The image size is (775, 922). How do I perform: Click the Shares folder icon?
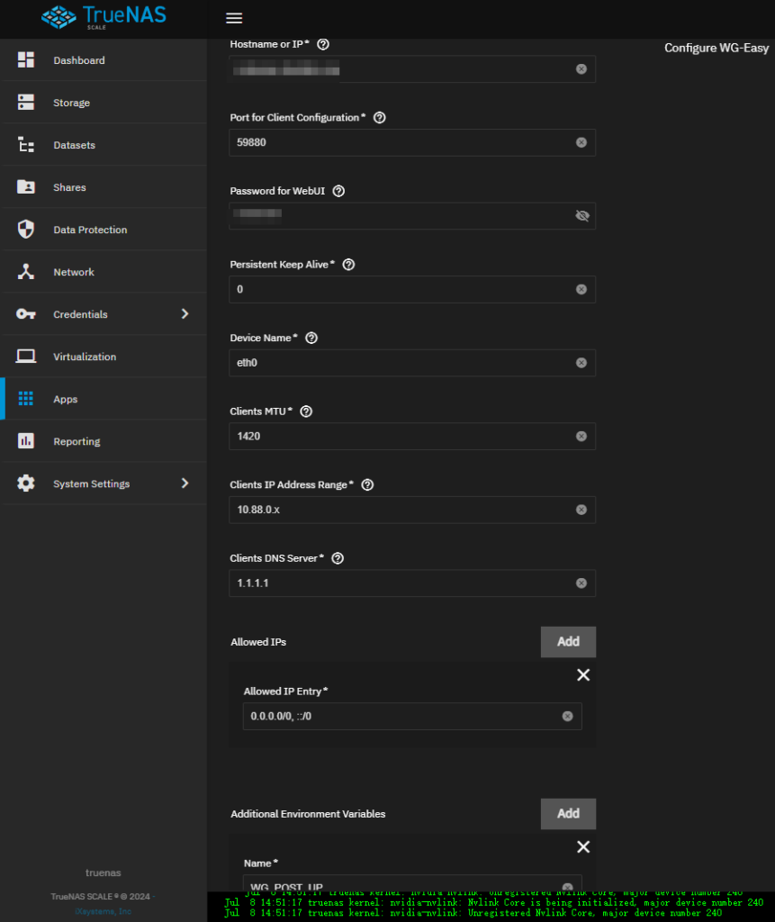(x=26, y=186)
